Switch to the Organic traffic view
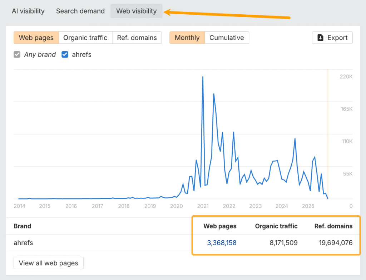 85,38
